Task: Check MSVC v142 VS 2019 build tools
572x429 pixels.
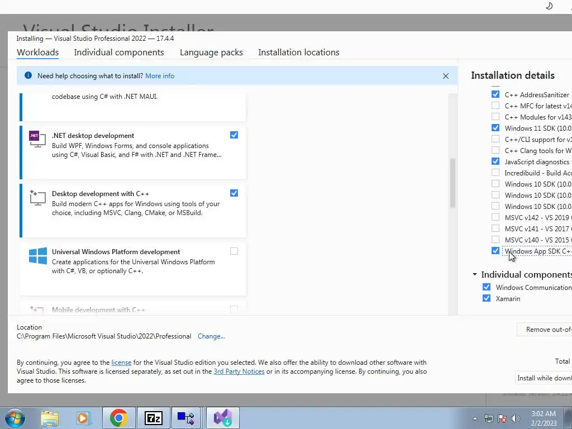Action: pyautogui.click(x=495, y=217)
